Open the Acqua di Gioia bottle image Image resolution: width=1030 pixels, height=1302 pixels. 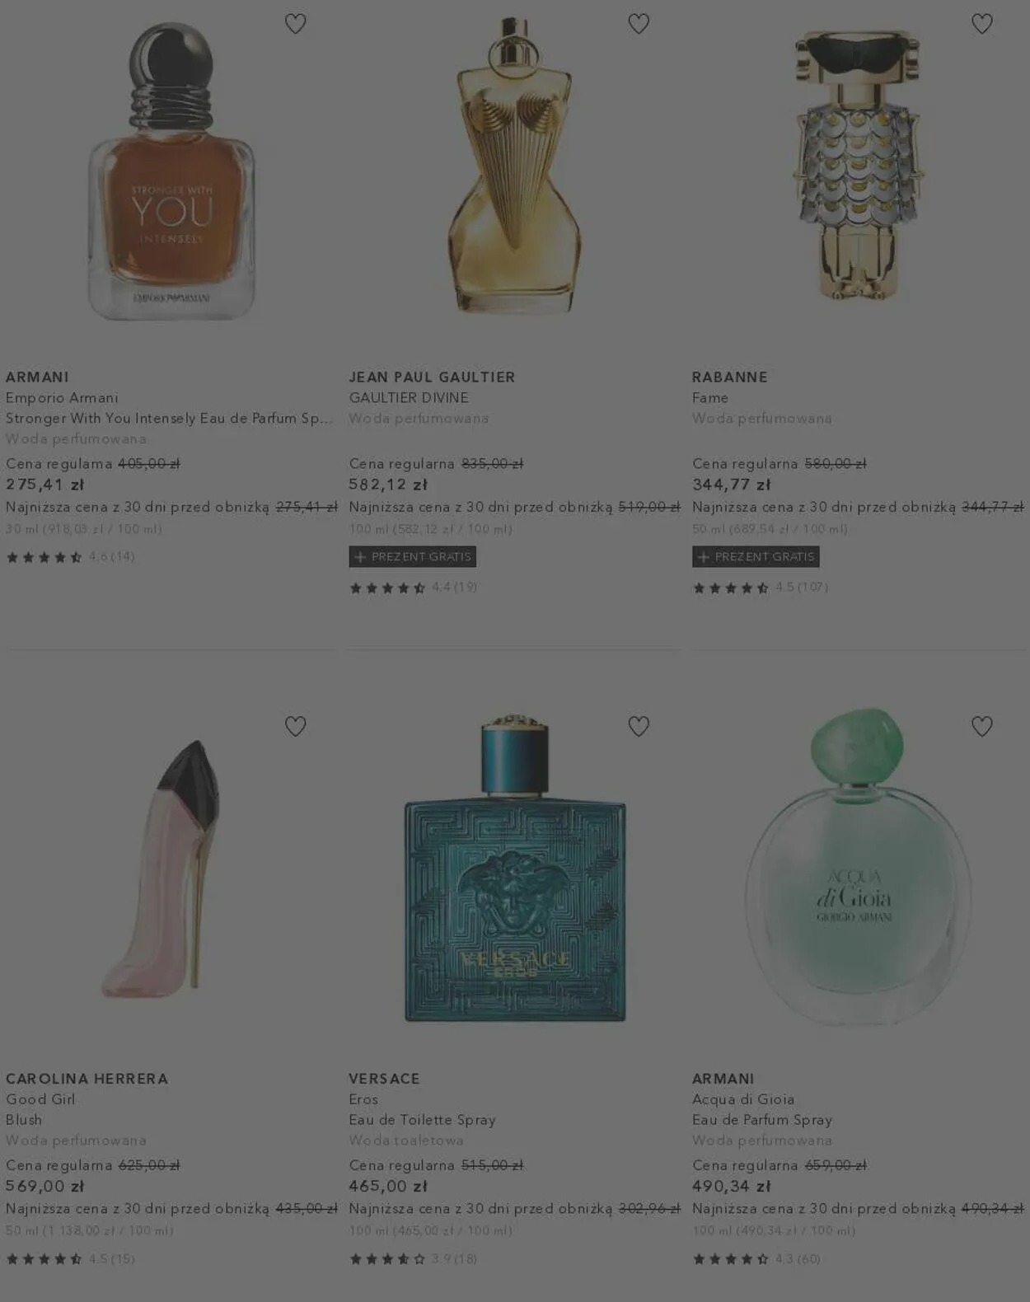pos(858,865)
